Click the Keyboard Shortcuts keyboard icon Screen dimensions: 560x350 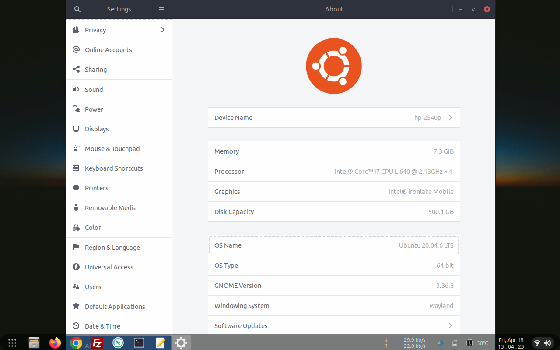(x=76, y=168)
